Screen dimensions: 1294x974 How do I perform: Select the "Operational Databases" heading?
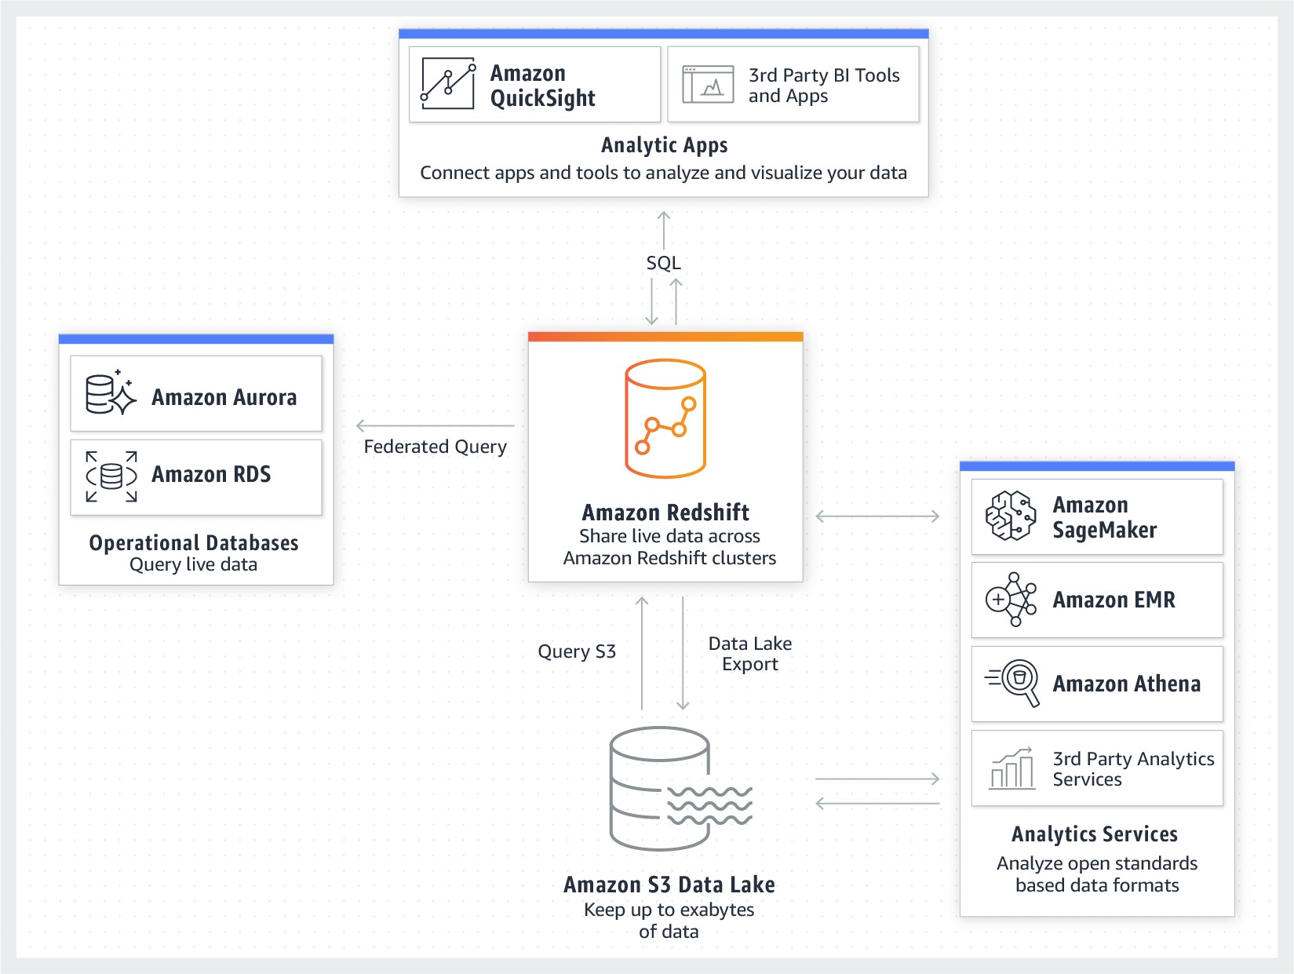(194, 542)
